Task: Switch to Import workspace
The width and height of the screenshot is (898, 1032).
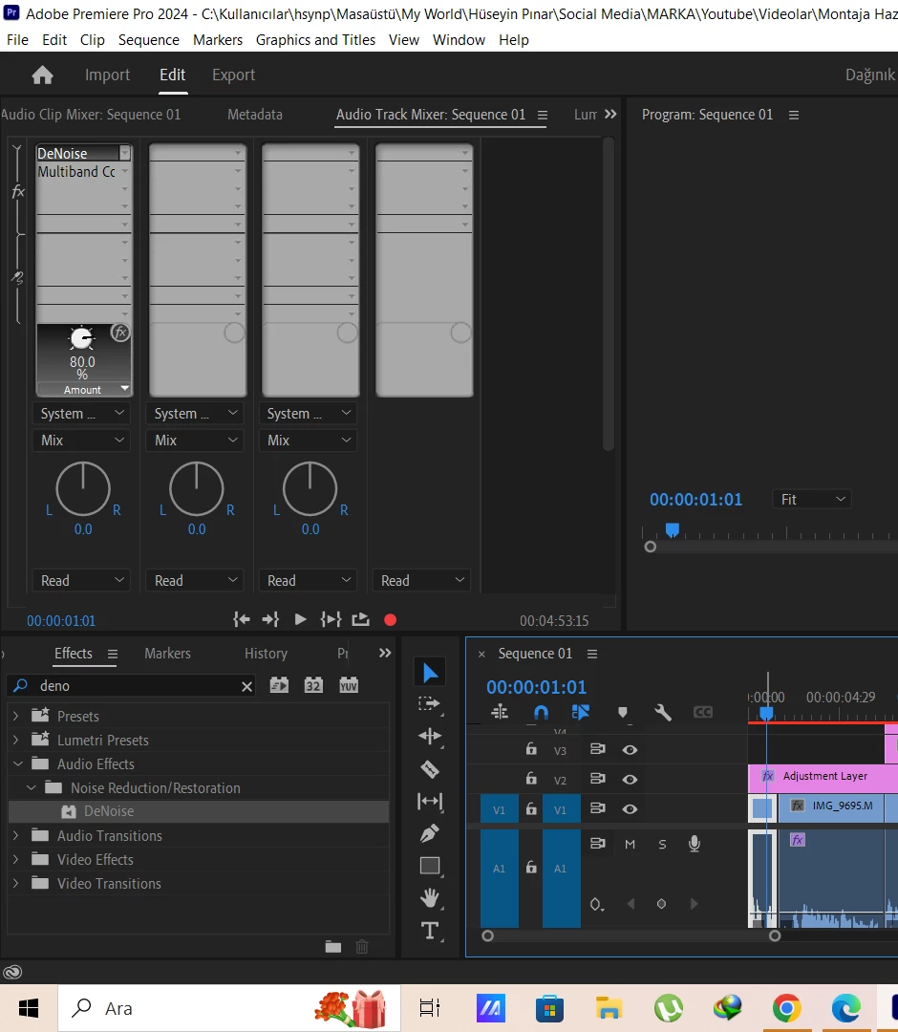Action: (x=107, y=75)
